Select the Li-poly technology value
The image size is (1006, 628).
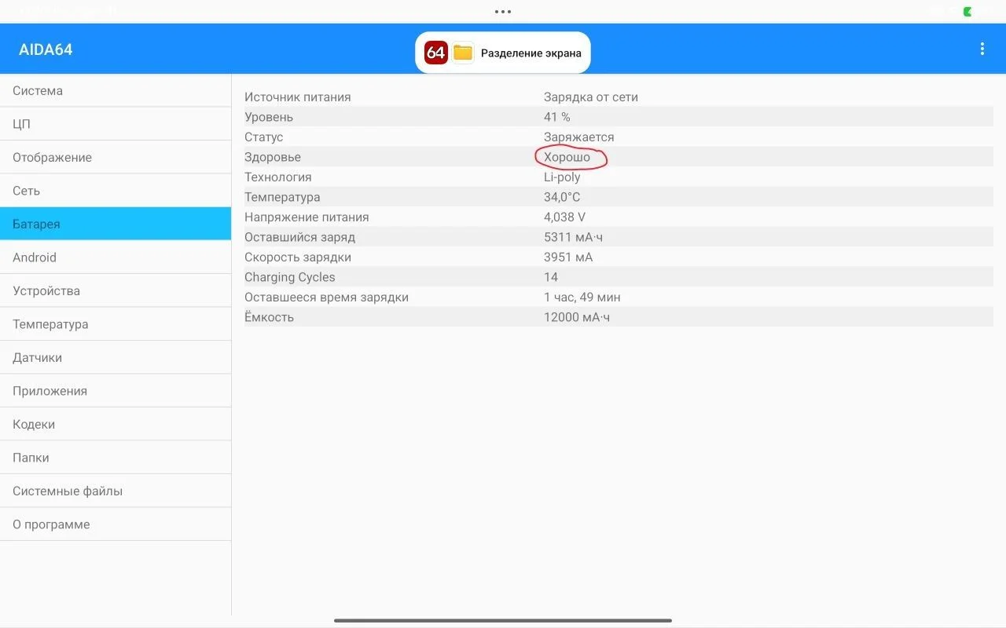pyautogui.click(x=562, y=177)
